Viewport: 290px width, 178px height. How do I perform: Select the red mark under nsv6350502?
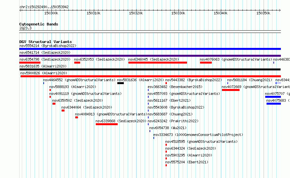pyautogui.click(x=54, y=104)
